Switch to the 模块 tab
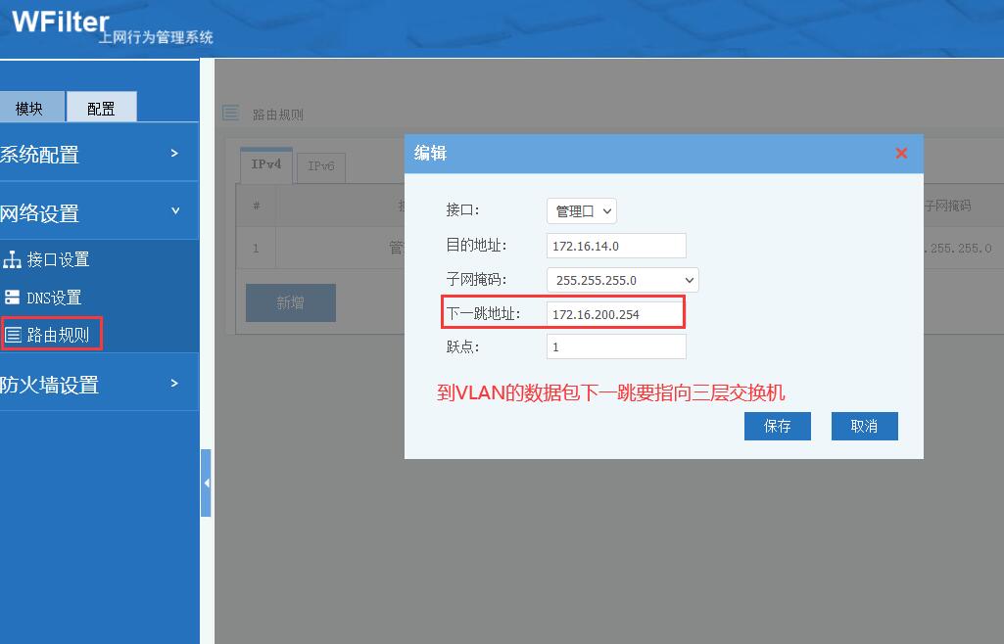The width and height of the screenshot is (1004, 644). (29, 108)
